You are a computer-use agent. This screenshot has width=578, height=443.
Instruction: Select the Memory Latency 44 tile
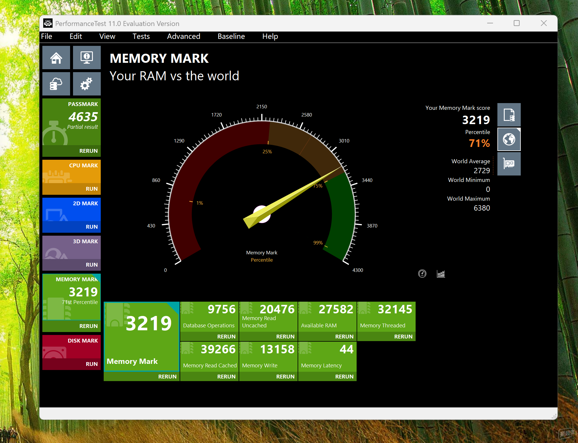point(327,357)
